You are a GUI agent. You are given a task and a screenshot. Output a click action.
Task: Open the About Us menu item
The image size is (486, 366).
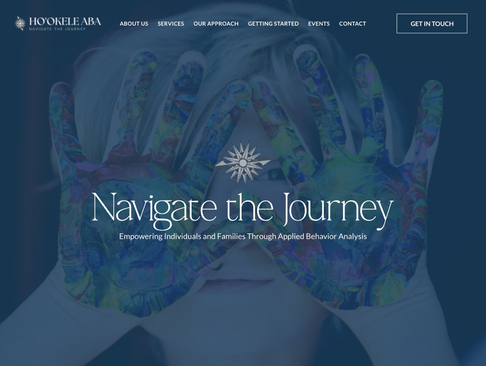[134, 24]
